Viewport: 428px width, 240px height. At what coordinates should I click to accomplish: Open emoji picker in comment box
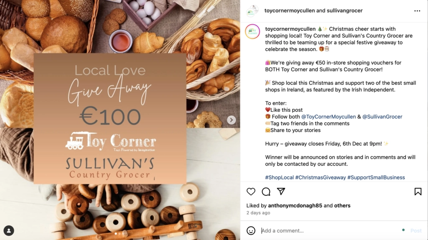[x=251, y=230]
